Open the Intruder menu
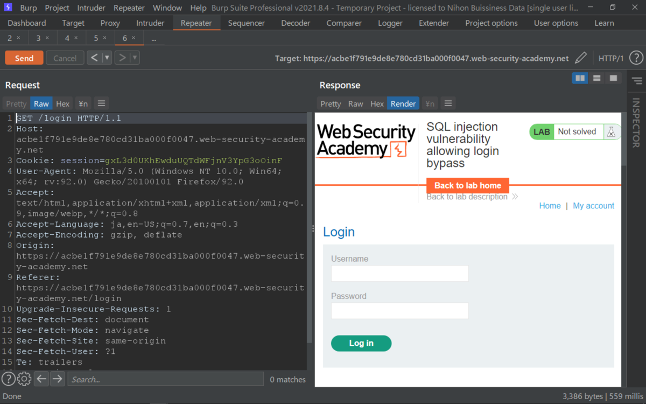This screenshot has width=646, height=404. tap(92, 8)
